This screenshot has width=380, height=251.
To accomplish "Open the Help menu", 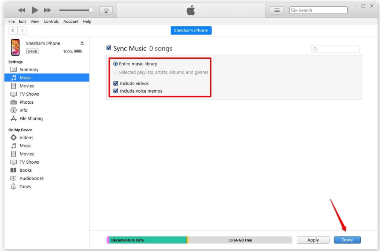I will pyautogui.click(x=87, y=21).
